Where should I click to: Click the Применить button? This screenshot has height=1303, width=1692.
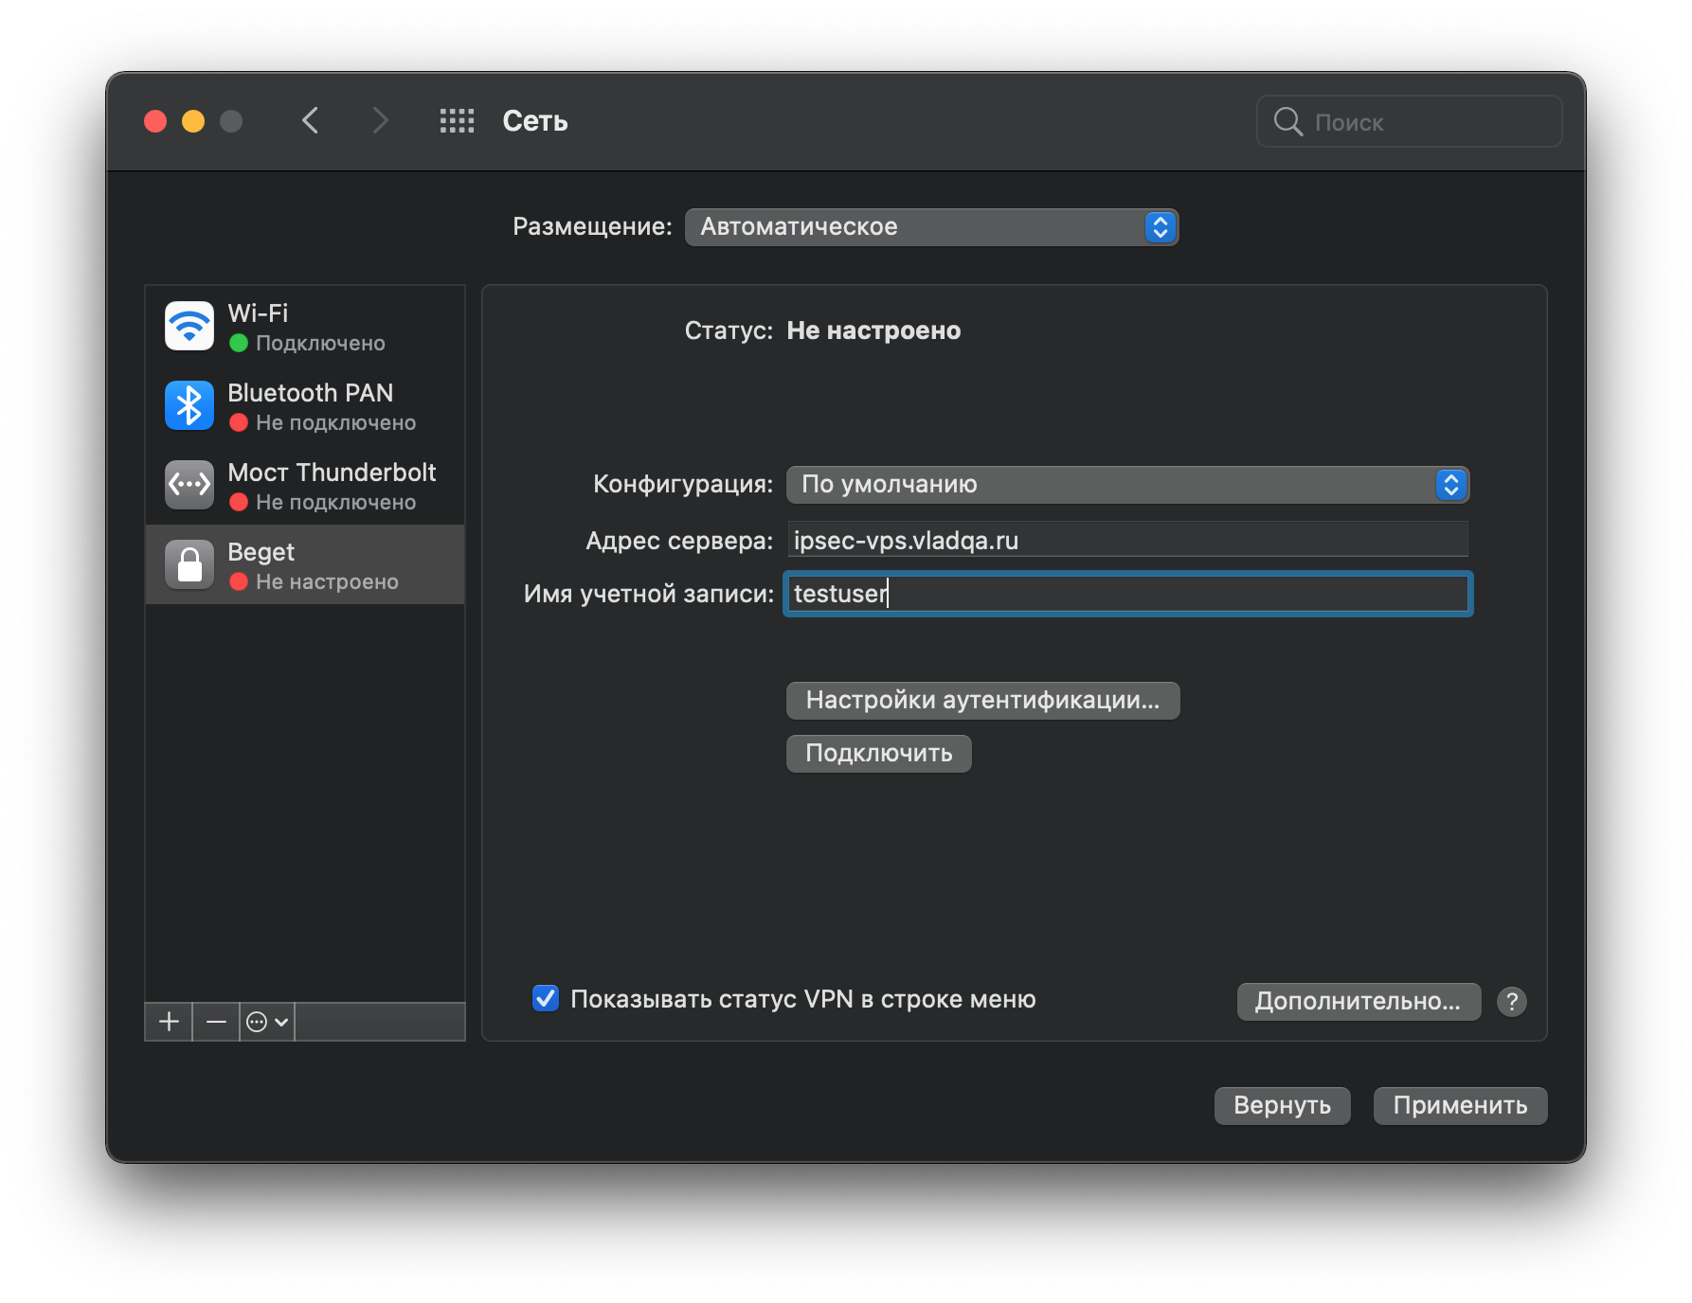[x=1460, y=1105]
